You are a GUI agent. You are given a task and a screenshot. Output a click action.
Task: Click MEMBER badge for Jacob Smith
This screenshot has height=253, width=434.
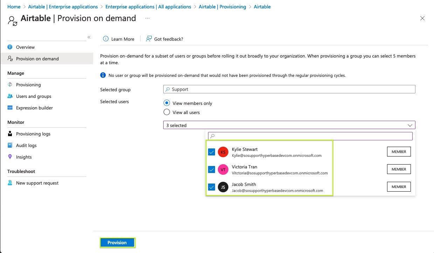pyautogui.click(x=399, y=187)
